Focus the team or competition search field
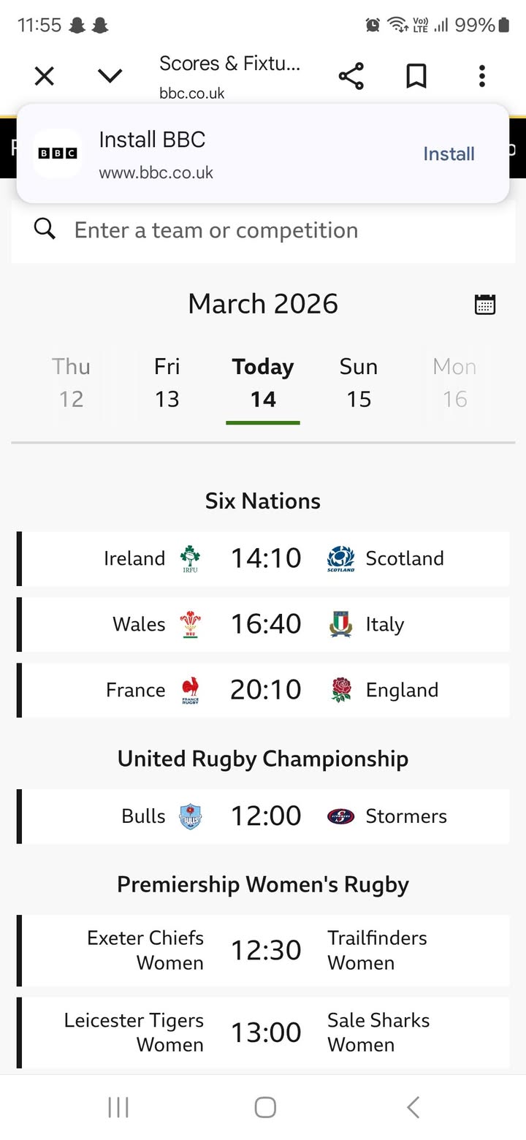The width and height of the screenshot is (526, 1140). click(278, 230)
